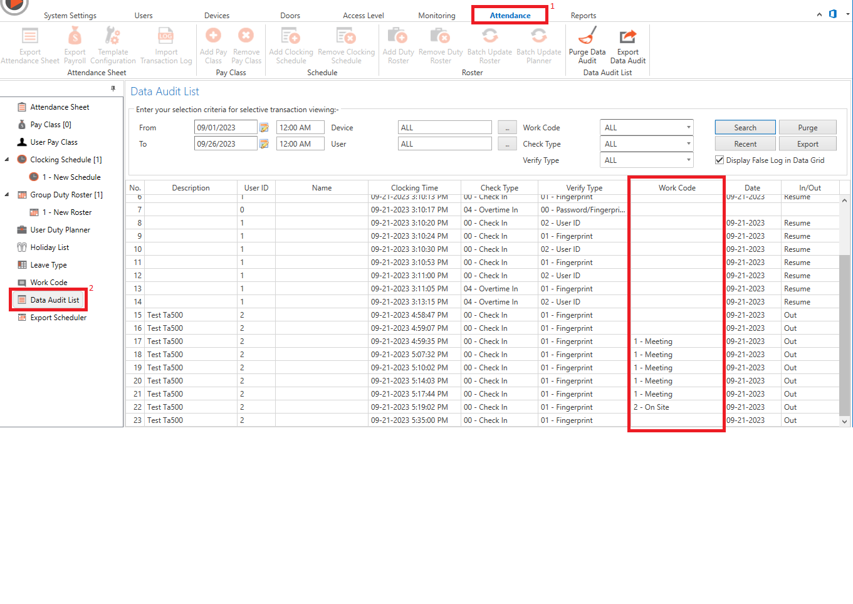Click the pin icon on sidebar panel

pyautogui.click(x=113, y=89)
